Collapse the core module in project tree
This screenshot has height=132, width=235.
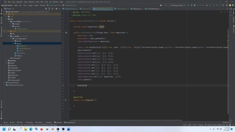click(x=7, y=19)
